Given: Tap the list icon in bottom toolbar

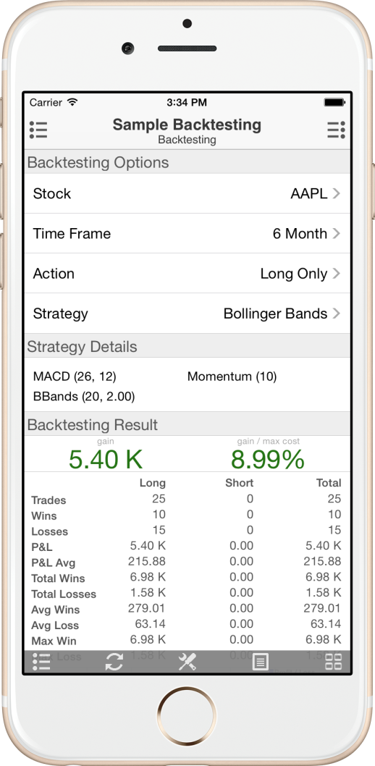Looking at the screenshot, I should 41,662.
